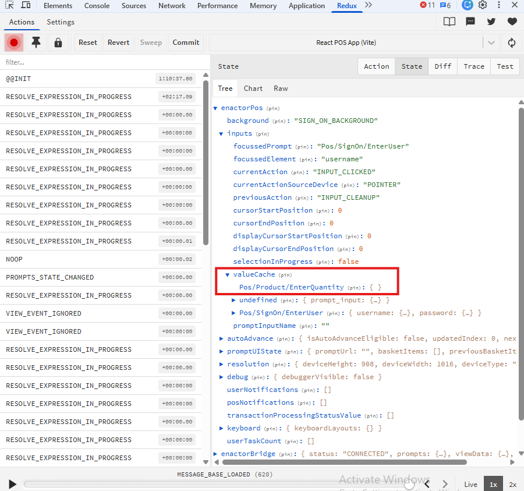Click the heart support icon
Viewport: 524px width, 491px height.
point(512,22)
